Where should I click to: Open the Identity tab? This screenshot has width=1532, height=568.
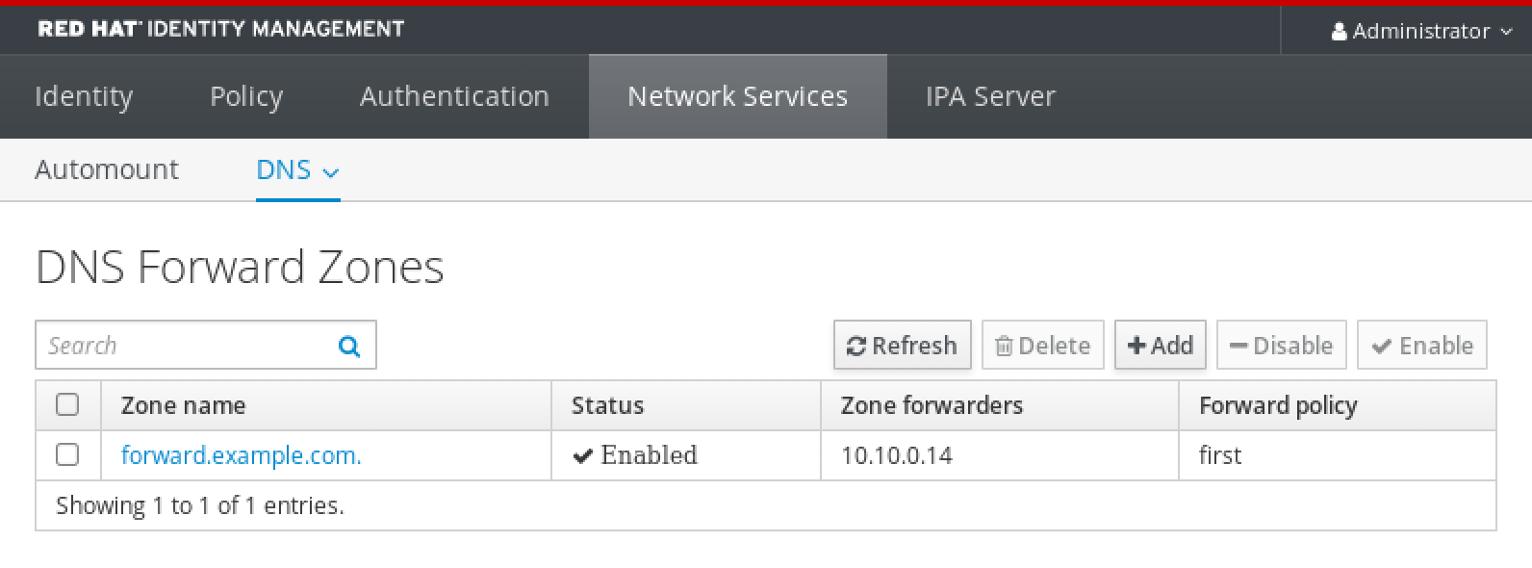[84, 96]
